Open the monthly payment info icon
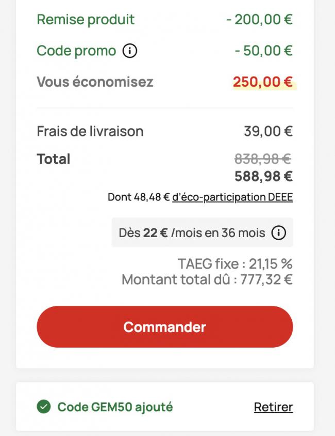335x436 pixels. [x=278, y=233]
